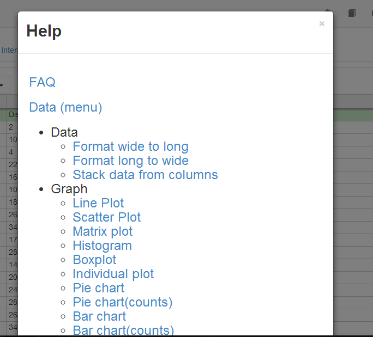The width and height of the screenshot is (373, 337).
Task: Open Pie chart(counts) help link
Action: click(x=122, y=302)
